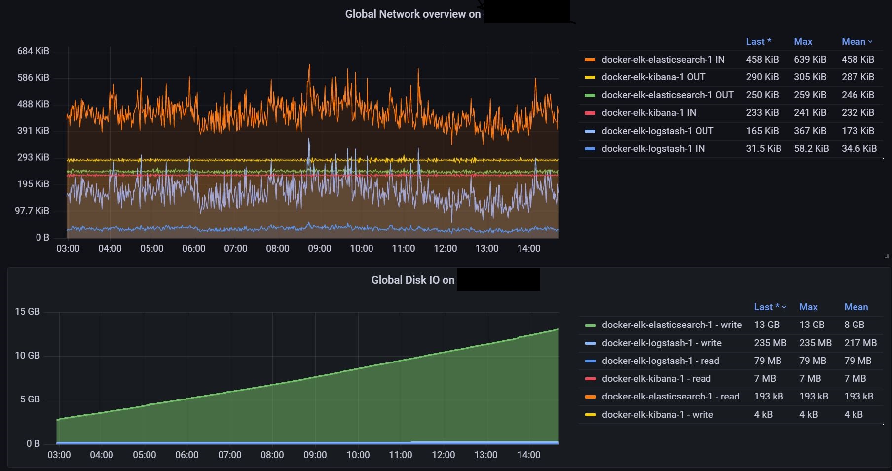Open the Global Network overview panel title menu
This screenshot has width=892, height=471.
[x=412, y=14]
